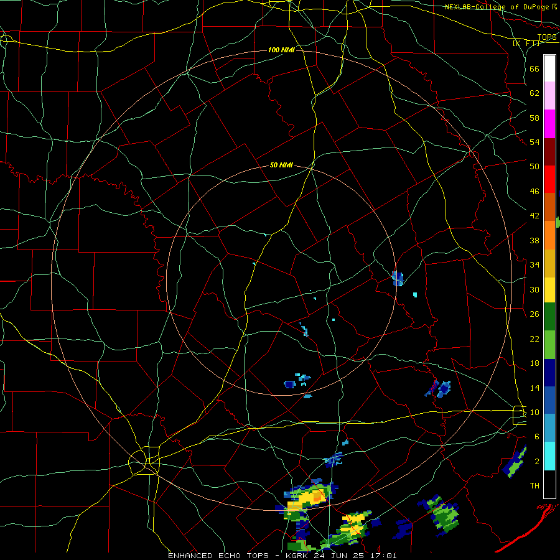
Task: Click the legend value "26"
Action: (x=534, y=314)
